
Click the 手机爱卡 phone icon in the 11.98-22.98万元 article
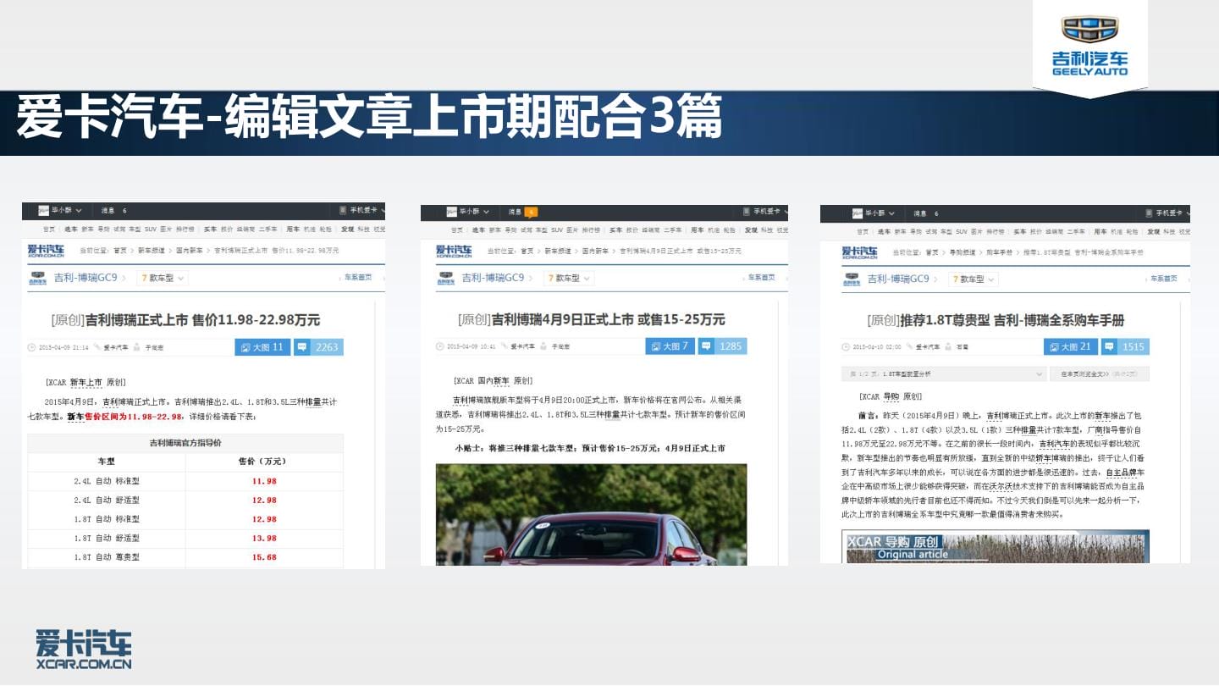(x=343, y=210)
